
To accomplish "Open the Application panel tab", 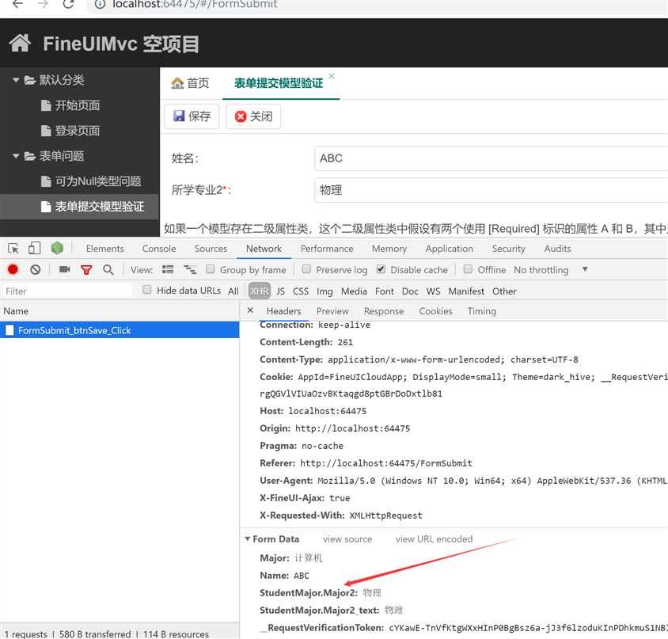I will click(x=449, y=249).
